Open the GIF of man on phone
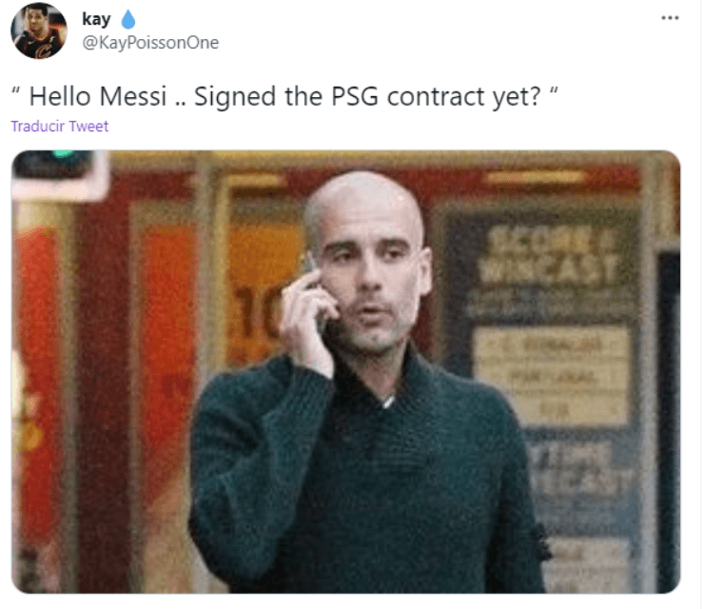 [345, 371]
